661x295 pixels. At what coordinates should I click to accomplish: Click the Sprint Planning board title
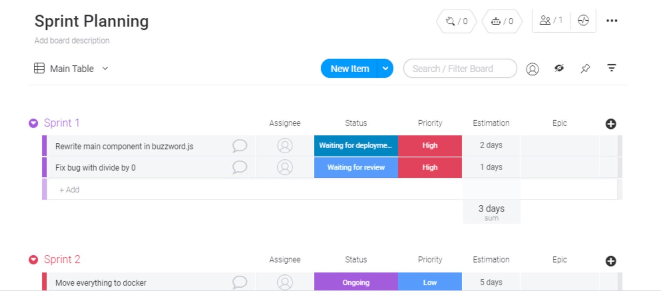coord(92,21)
